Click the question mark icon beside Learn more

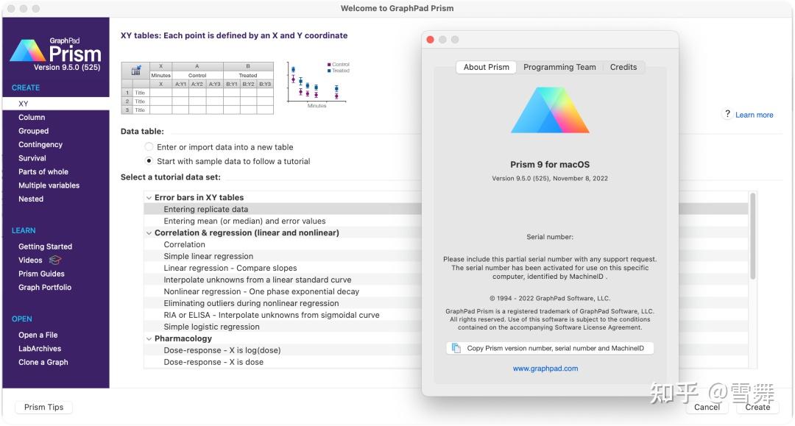pos(727,114)
